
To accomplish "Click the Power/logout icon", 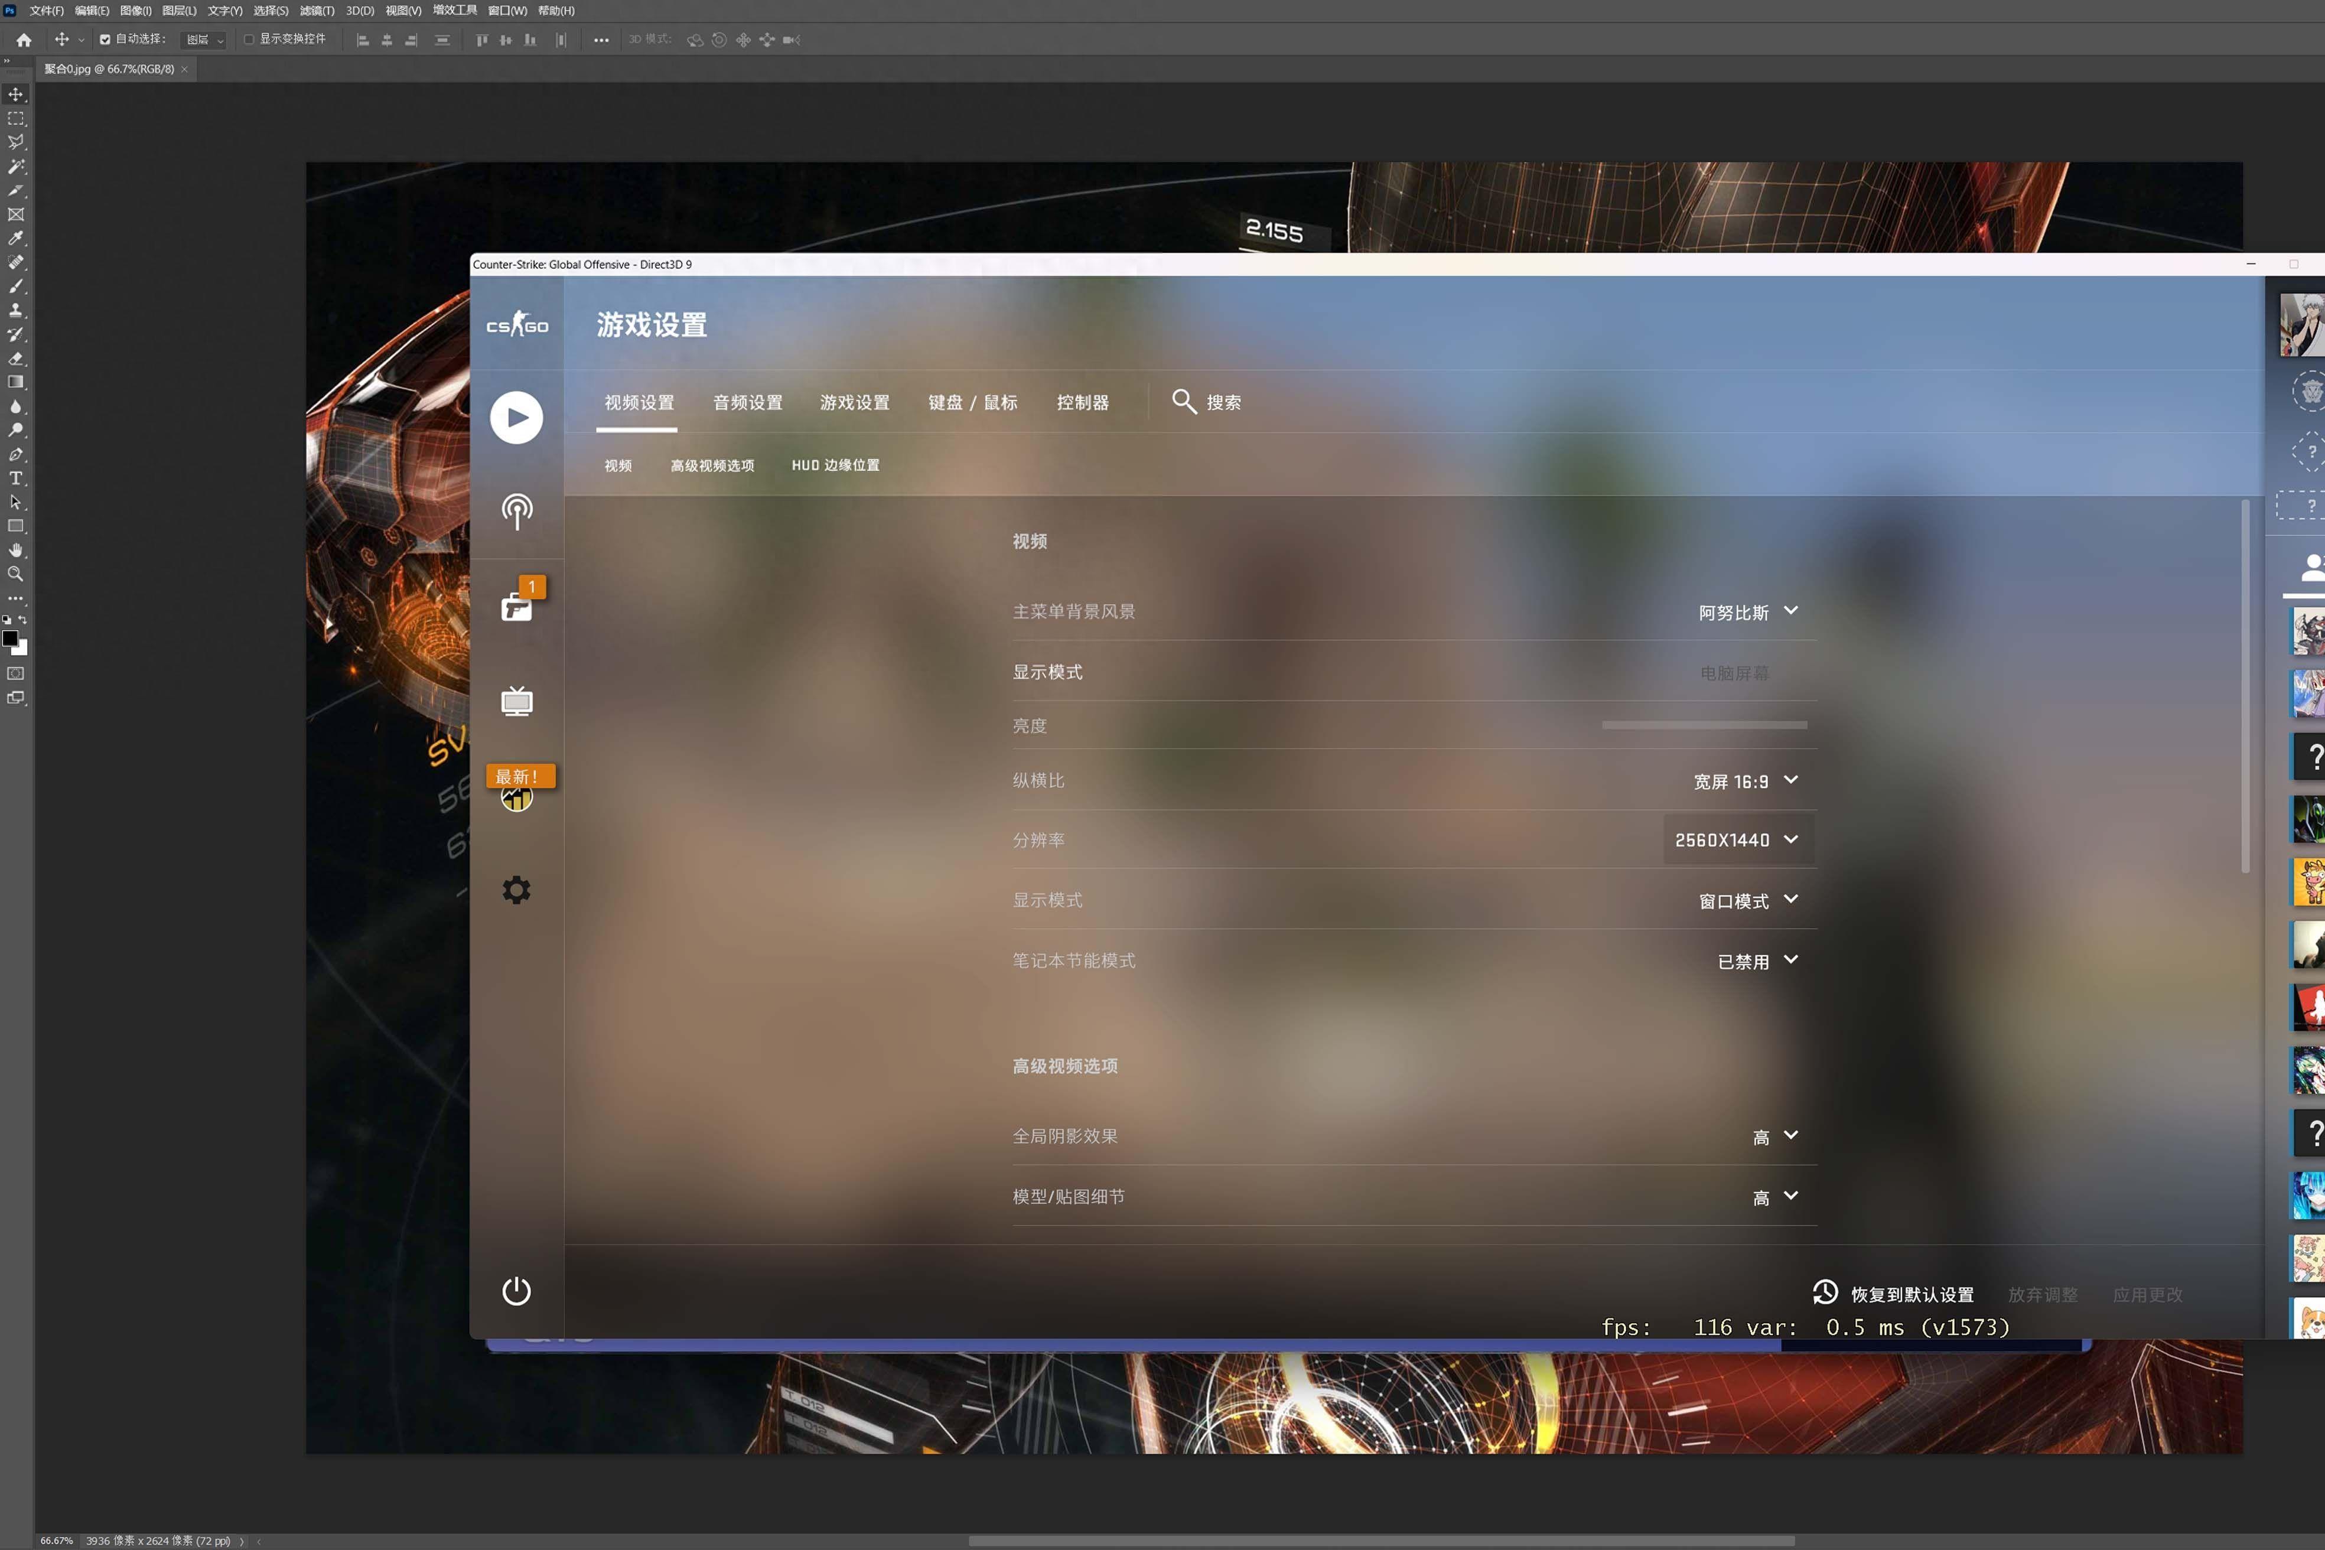I will coord(517,1289).
